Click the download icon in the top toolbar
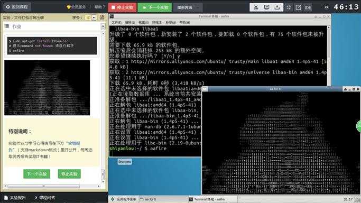 coord(277,7)
